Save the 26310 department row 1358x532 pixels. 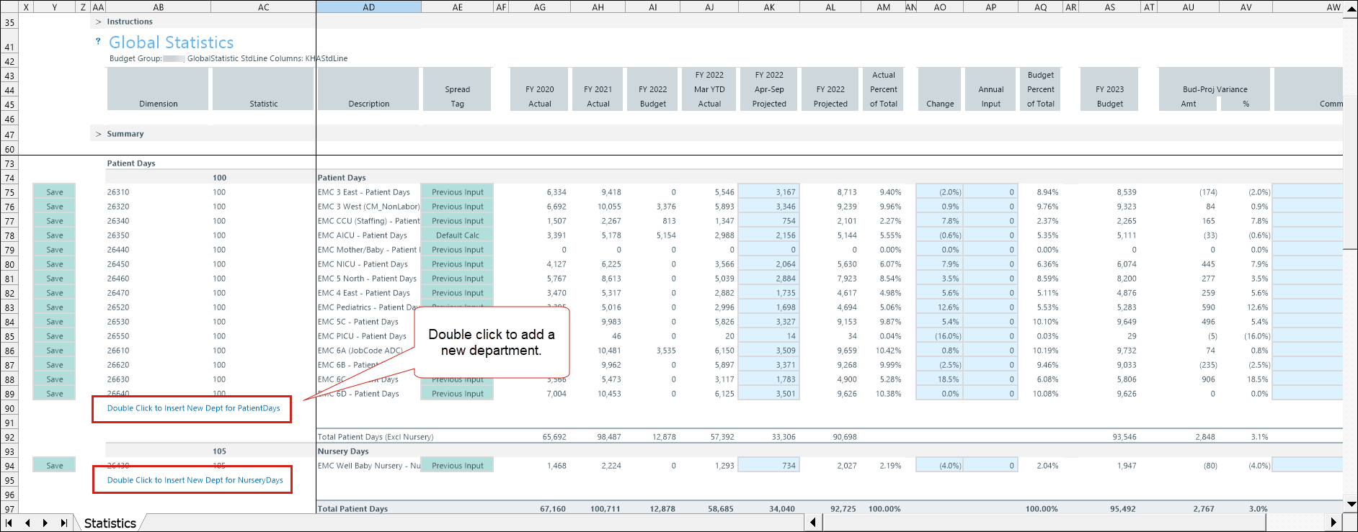tap(55, 192)
